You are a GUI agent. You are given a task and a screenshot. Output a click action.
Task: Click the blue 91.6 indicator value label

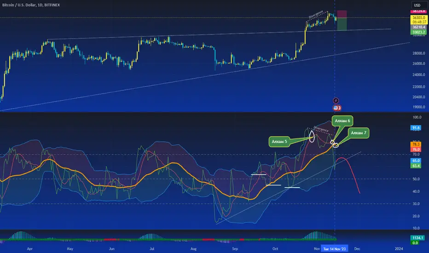[416, 128]
